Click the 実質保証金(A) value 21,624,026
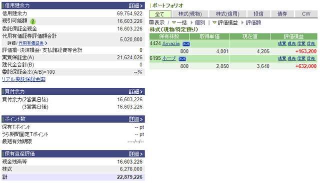 (x=129, y=58)
